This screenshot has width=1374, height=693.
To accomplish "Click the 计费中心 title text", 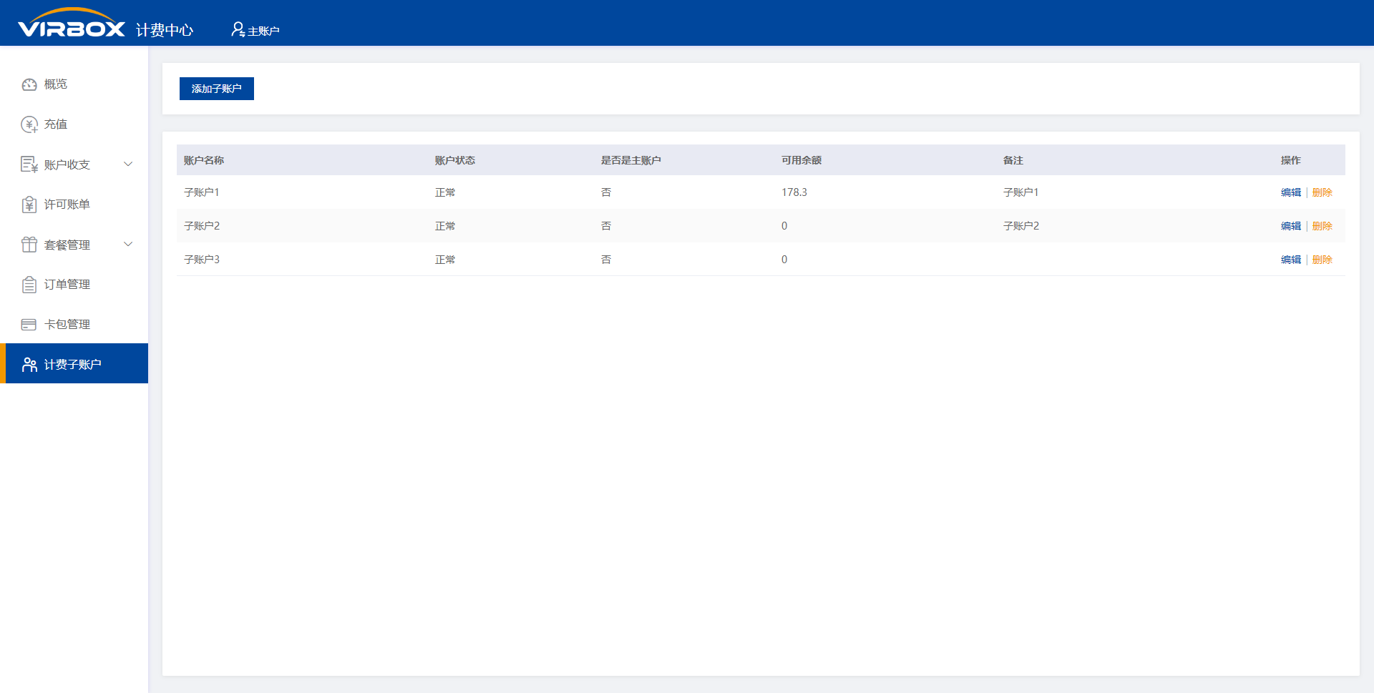I will (x=165, y=30).
